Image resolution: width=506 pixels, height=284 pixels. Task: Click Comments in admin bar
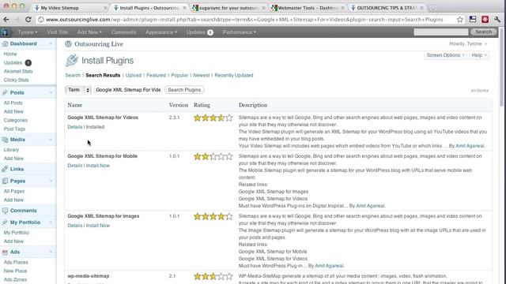tap(123, 32)
